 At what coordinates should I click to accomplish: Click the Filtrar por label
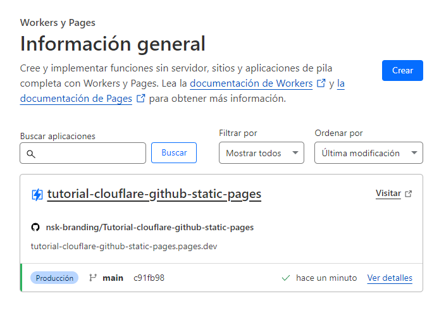[x=238, y=133]
